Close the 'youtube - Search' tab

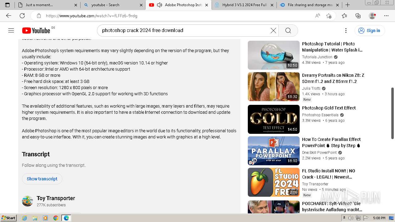pyautogui.click(x=141, y=5)
